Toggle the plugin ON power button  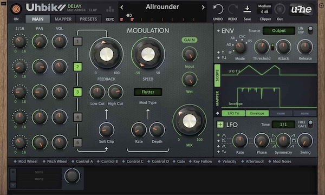(16, 9)
